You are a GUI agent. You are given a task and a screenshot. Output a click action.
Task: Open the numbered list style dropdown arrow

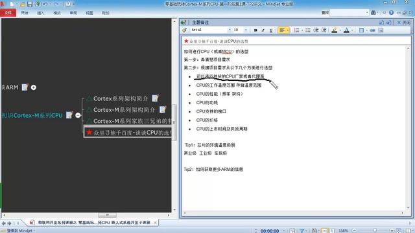pyautogui.click(x=302, y=30)
